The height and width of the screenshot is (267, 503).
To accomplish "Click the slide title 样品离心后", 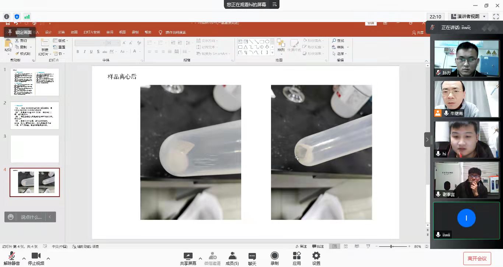I will tap(122, 77).
